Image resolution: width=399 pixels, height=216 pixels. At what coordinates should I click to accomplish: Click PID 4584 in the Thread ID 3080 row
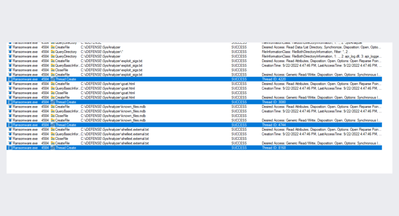point(45,102)
